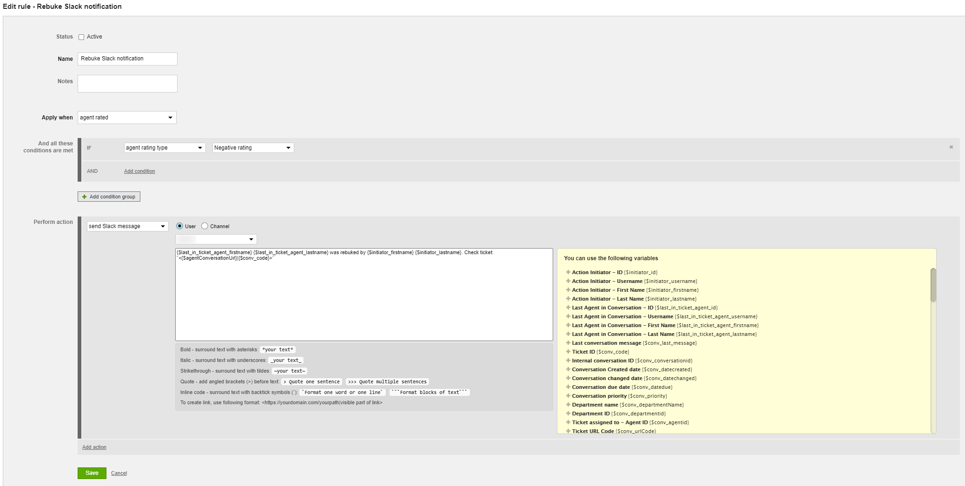Viewport: 965px width, 486px height.
Task: Select the Channel radio button
Action: 205,226
